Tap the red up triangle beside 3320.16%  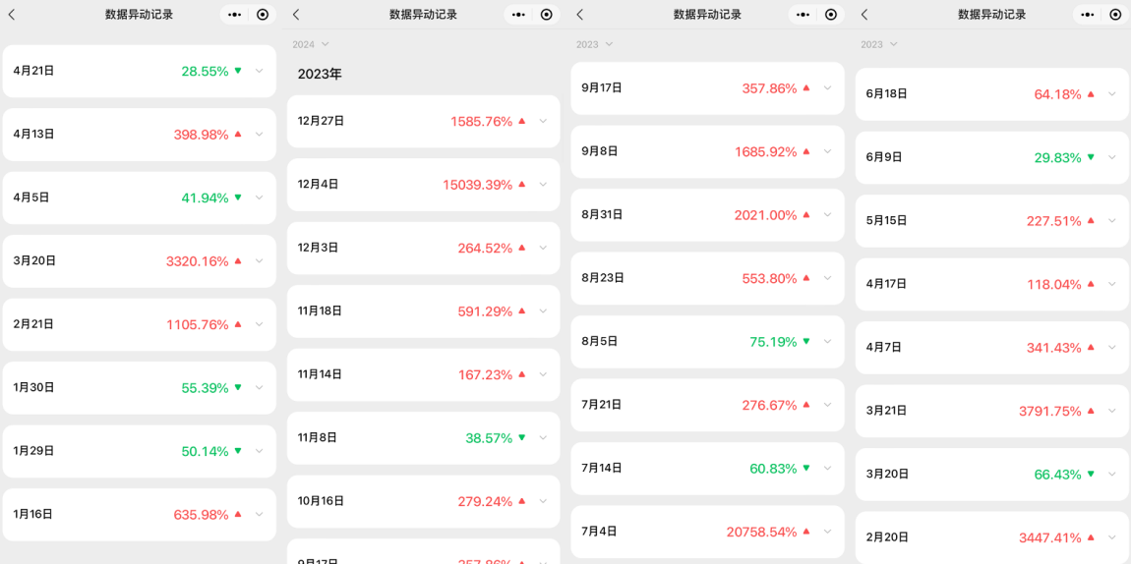[x=238, y=260]
